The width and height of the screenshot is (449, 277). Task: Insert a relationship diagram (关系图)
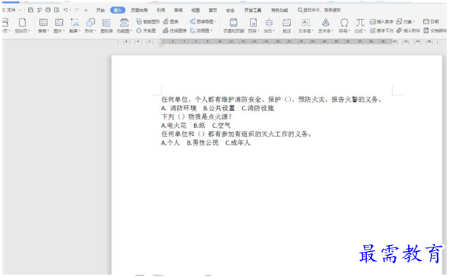[146, 30]
